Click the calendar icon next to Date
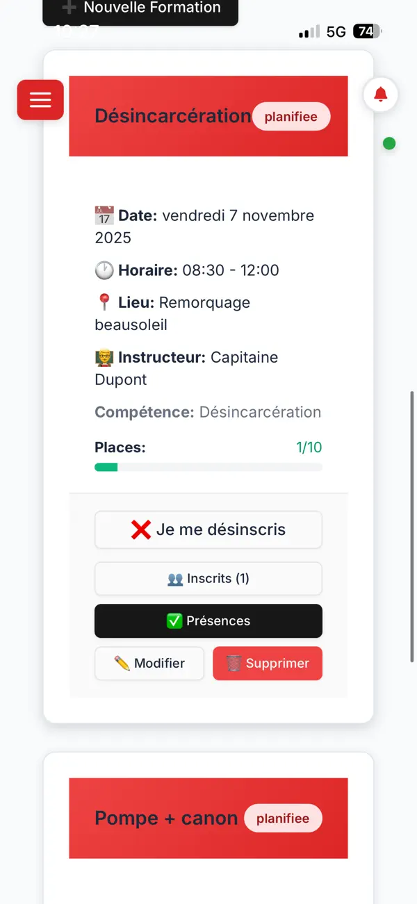 tap(102, 215)
